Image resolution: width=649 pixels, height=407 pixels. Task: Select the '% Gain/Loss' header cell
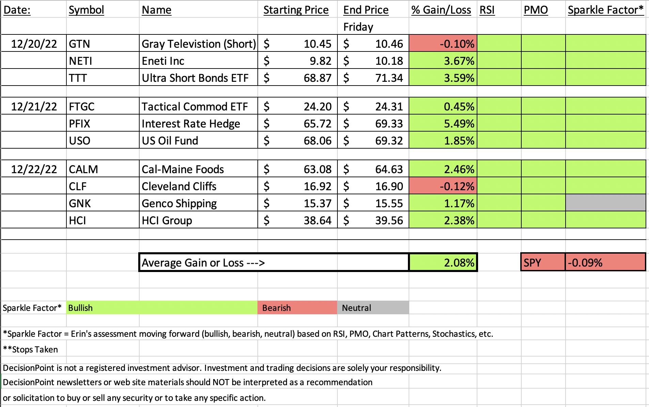tap(443, 10)
